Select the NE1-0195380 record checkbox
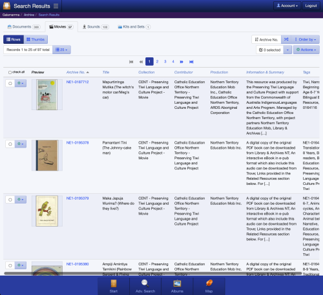This screenshot has width=323, height=295. click(x=10, y=265)
